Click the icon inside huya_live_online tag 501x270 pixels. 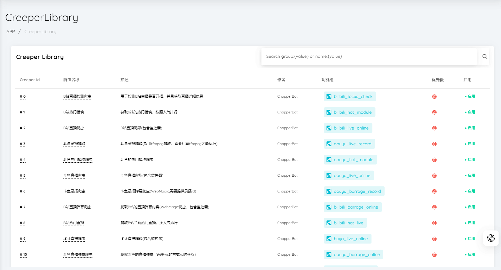[x=329, y=239]
